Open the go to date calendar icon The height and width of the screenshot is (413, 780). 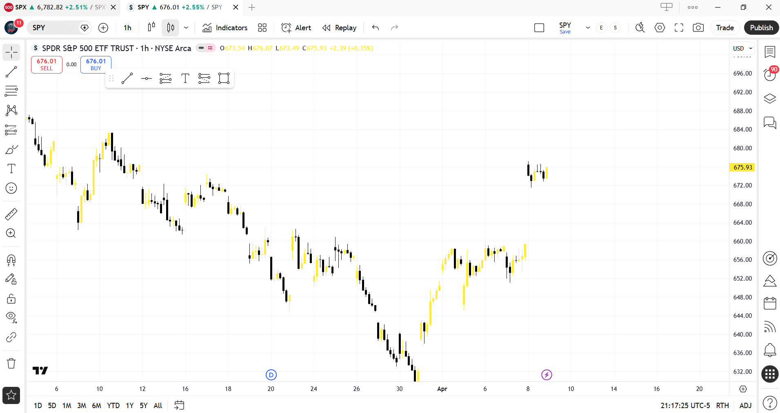tap(179, 405)
